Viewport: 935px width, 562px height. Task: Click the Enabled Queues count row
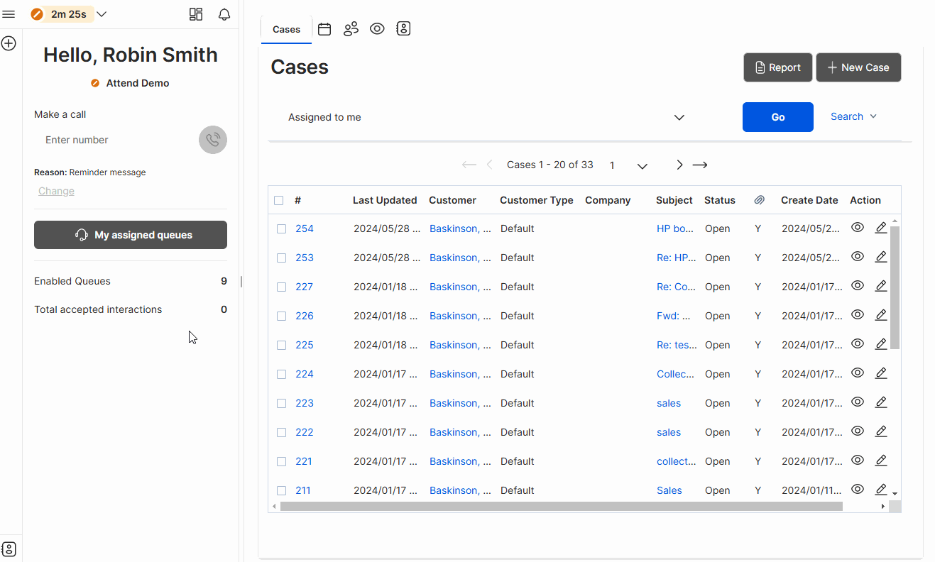(x=131, y=281)
